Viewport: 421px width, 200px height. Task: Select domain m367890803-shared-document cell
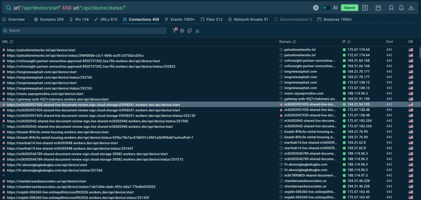coord(310,175)
